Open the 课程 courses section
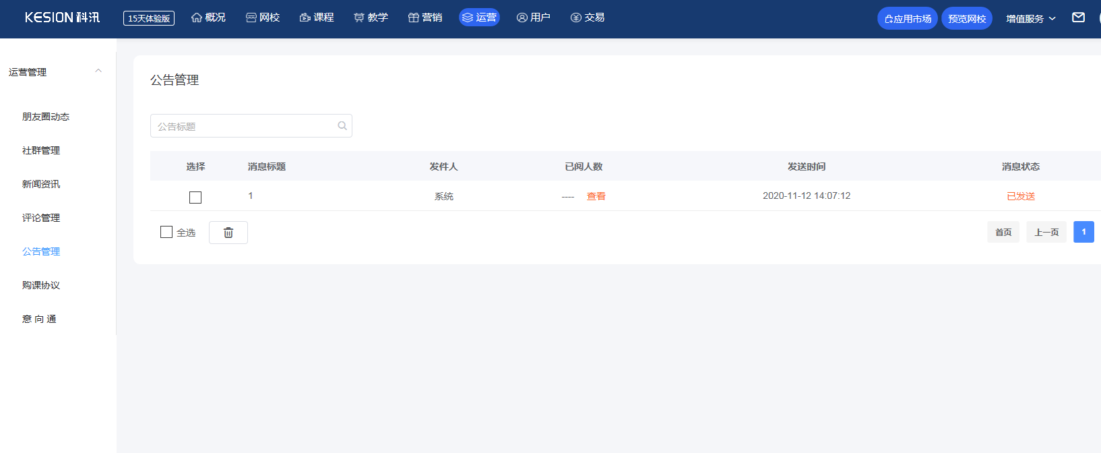Image resolution: width=1101 pixels, height=453 pixels. 317,18
